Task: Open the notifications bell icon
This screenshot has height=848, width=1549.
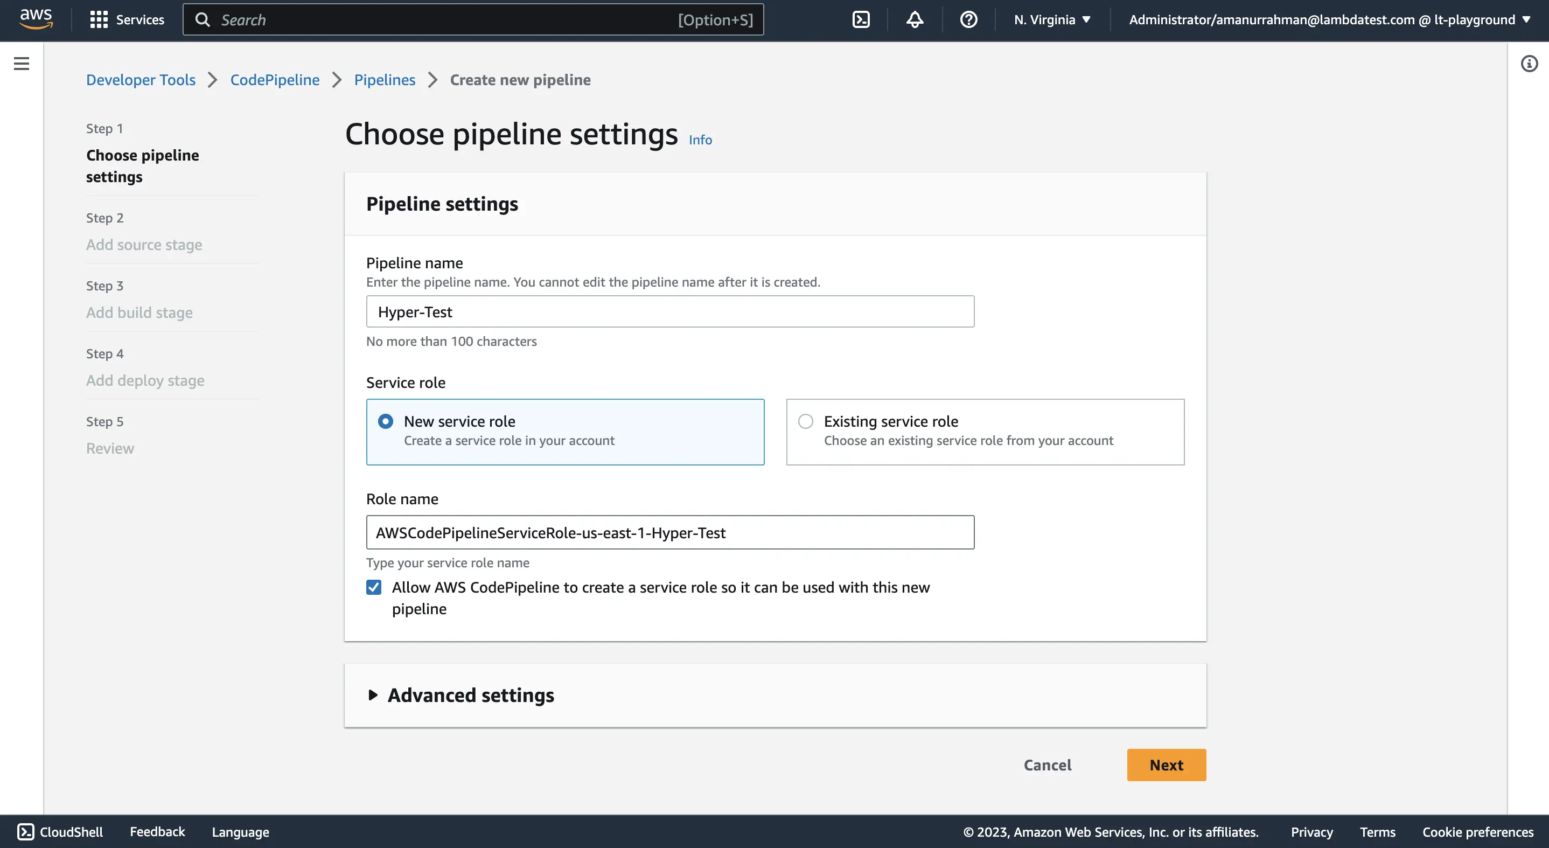Action: pyautogui.click(x=914, y=20)
